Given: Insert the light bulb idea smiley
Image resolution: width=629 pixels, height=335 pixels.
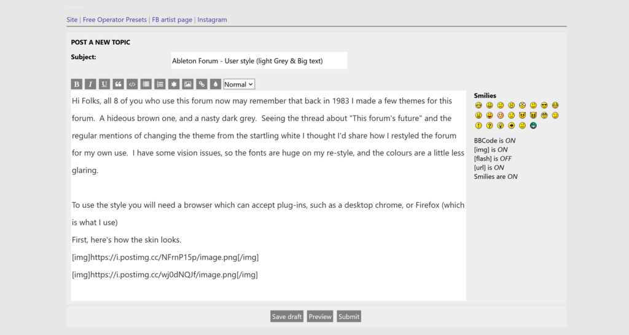Looking at the screenshot, I should (500, 125).
